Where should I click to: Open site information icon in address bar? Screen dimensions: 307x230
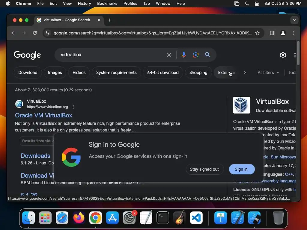click(x=48, y=33)
